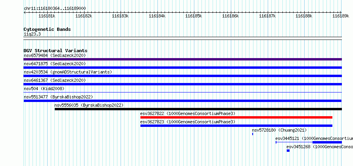Viewport: 353px width, 166px height.
Task: Click the 116187k ruler label
Action: [267, 16]
